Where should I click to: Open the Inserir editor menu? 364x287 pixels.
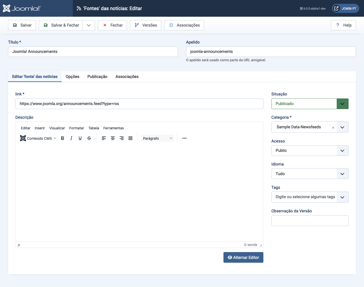tap(40, 128)
